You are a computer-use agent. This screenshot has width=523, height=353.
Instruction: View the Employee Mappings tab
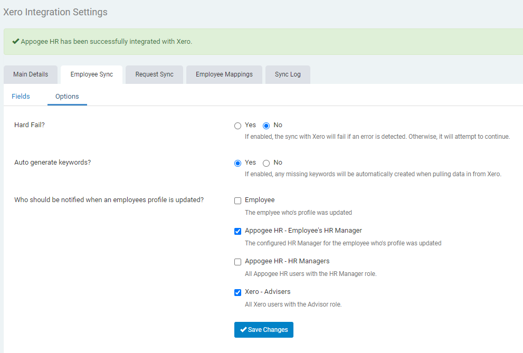[x=224, y=74]
